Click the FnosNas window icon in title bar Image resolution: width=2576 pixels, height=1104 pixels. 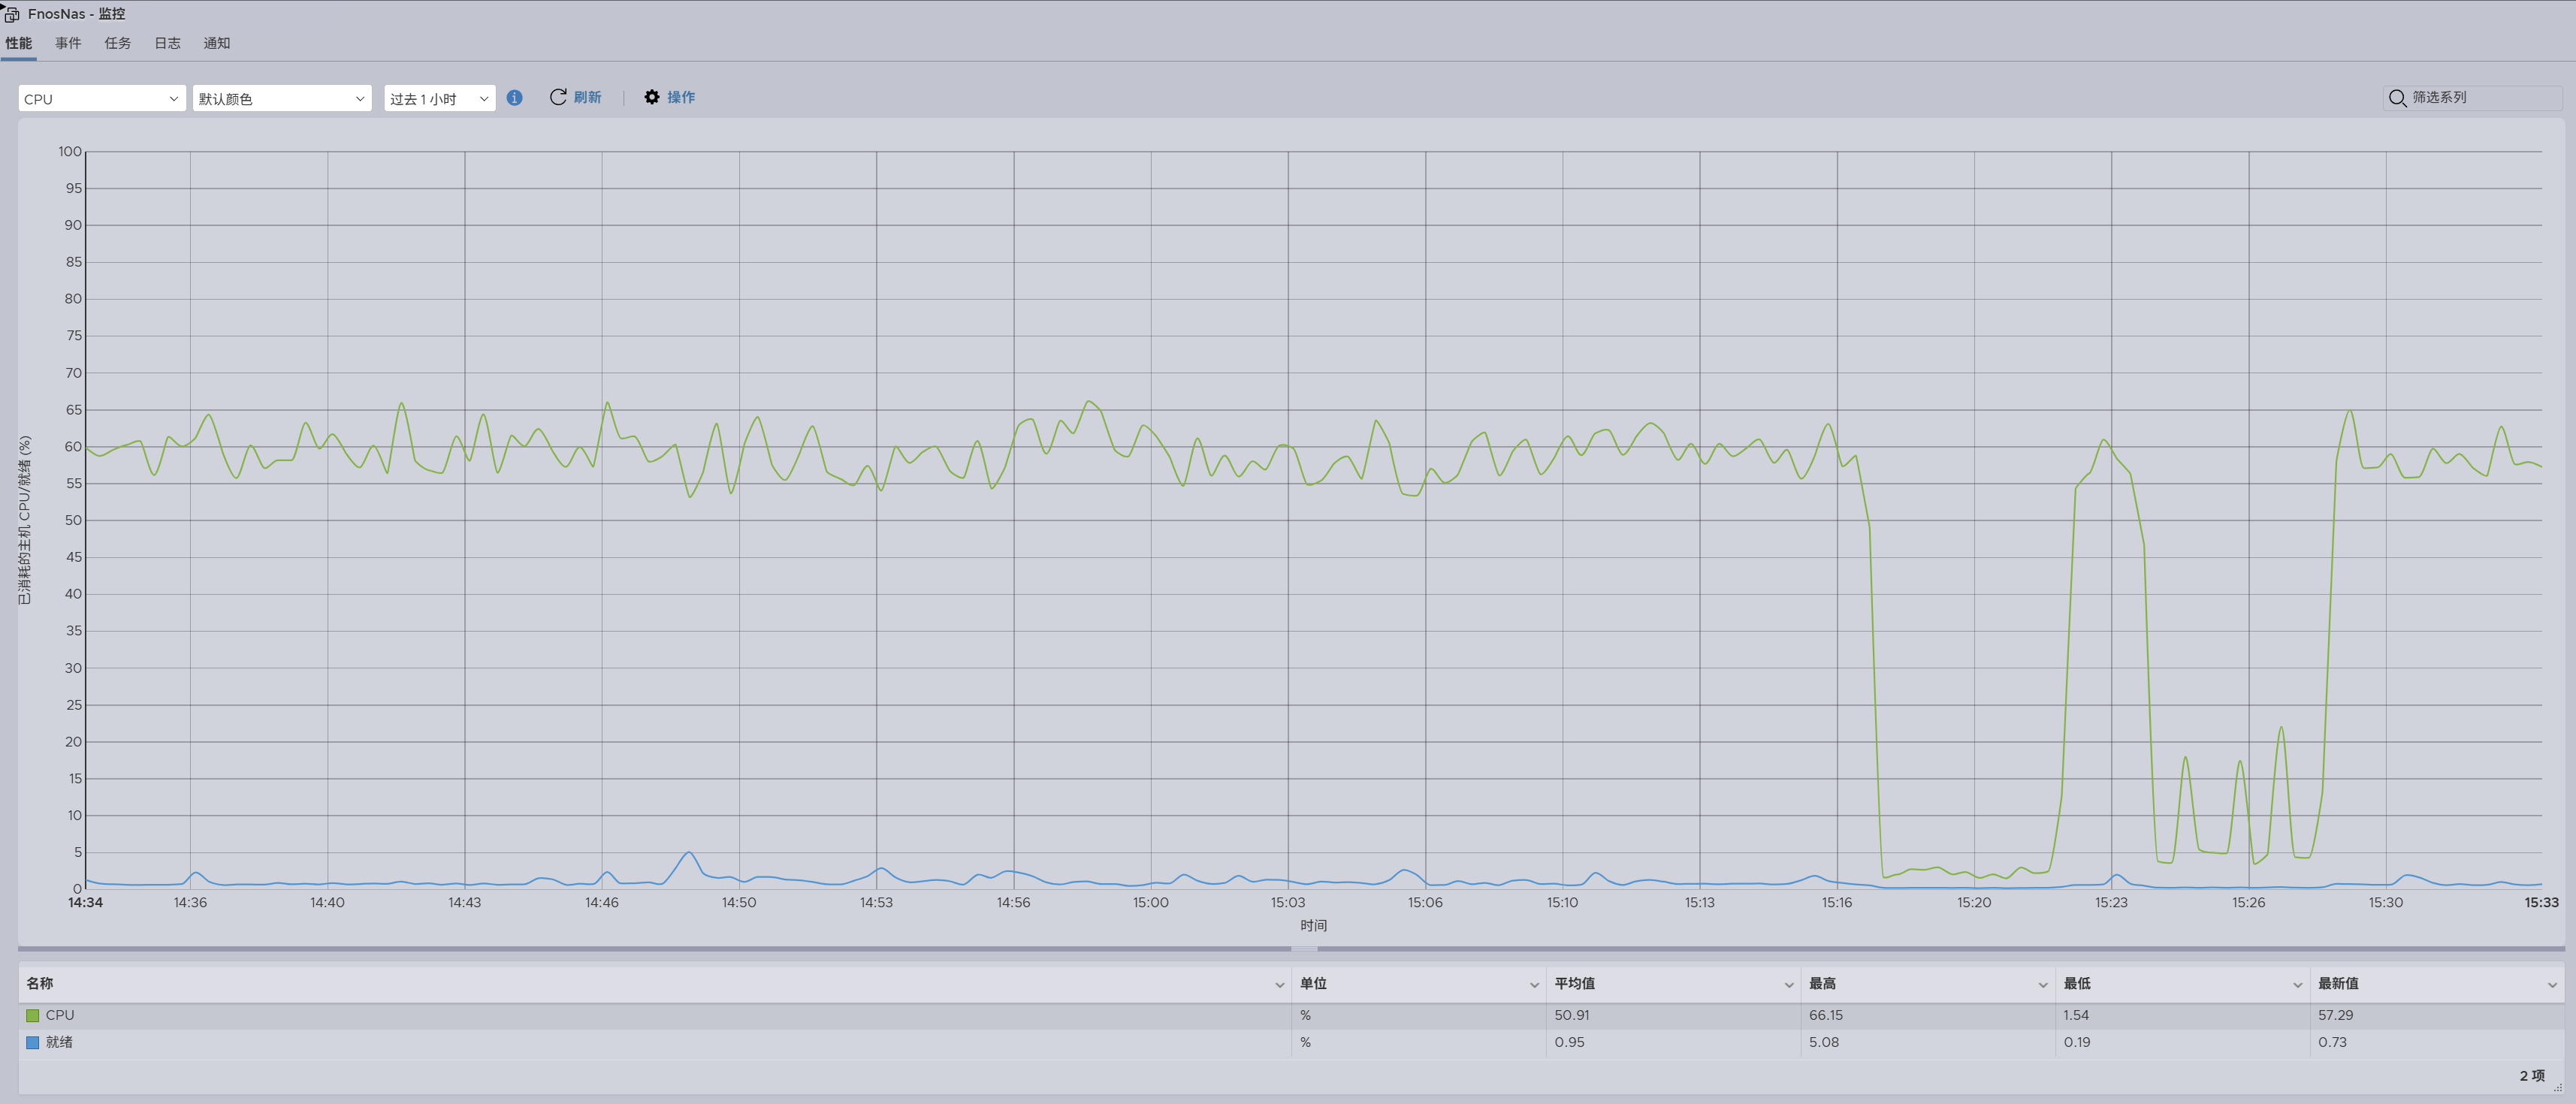click(x=11, y=14)
